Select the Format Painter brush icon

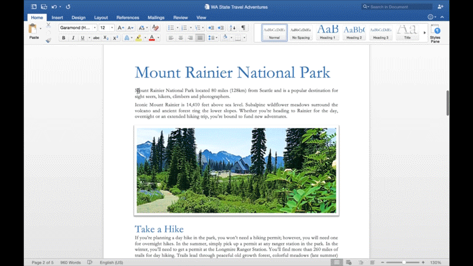pos(48,40)
